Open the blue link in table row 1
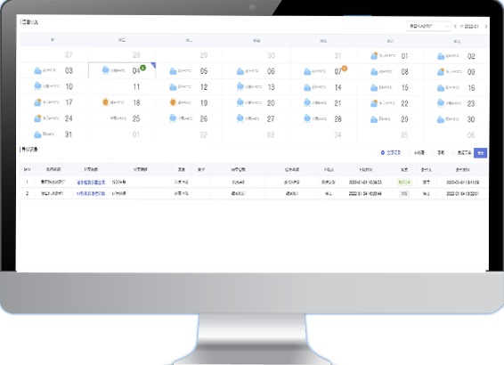The width and height of the screenshot is (504, 365). tap(91, 182)
